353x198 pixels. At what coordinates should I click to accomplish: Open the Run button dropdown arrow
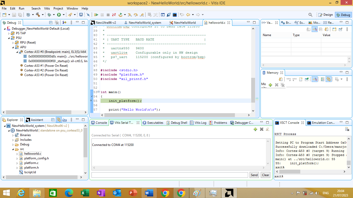[64, 15]
